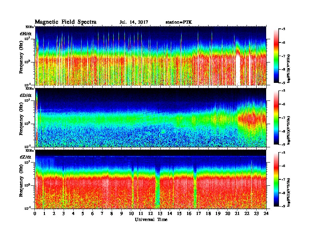Click hour 2 on the time axis

click(54, 214)
